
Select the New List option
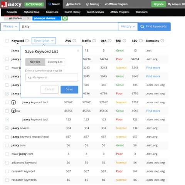[35, 62]
